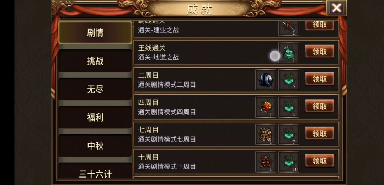Select the 剧情 tab
The image size is (384, 185).
pyautogui.click(x=95, y=33)
